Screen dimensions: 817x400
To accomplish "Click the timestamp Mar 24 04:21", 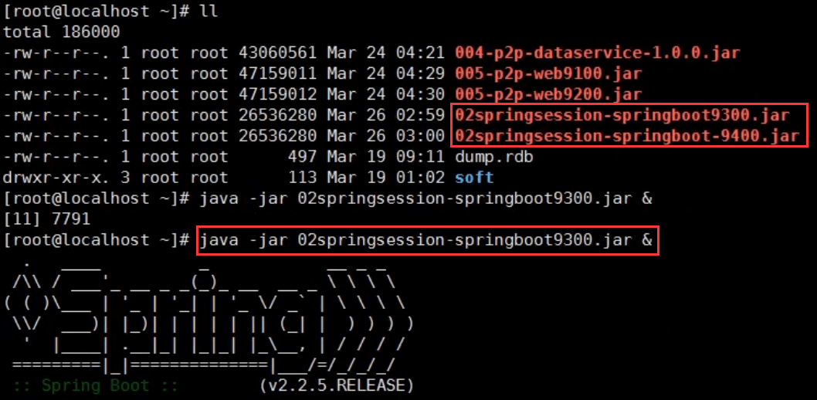I will (x=385, y=53).
